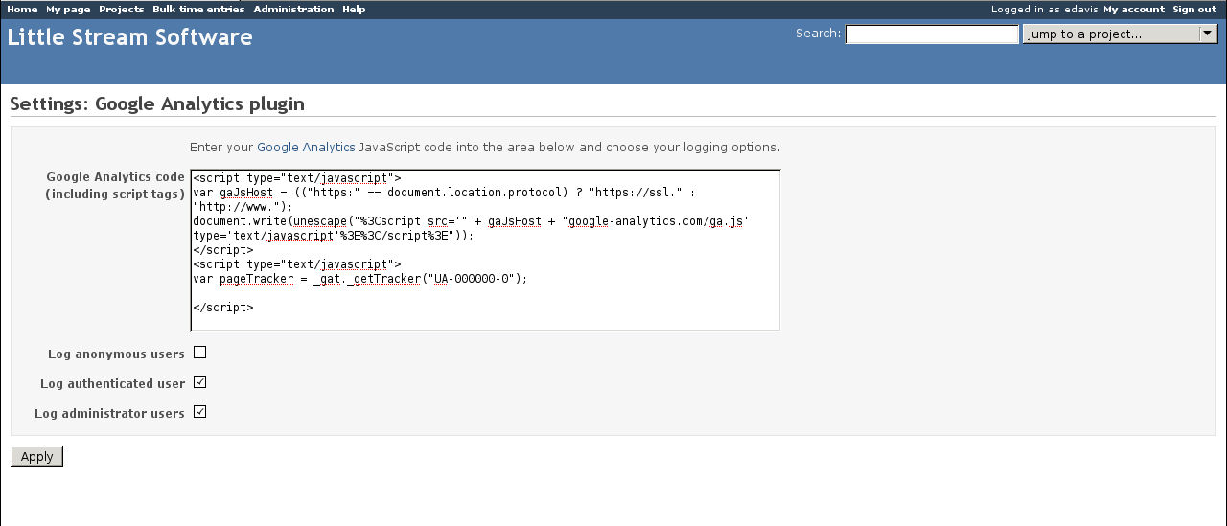Click the Log anonymous users label

[x=116, y=354]
